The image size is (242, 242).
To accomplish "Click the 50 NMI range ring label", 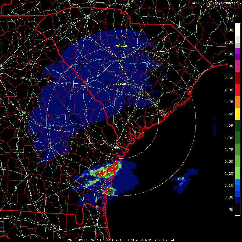I will [121, 84].
